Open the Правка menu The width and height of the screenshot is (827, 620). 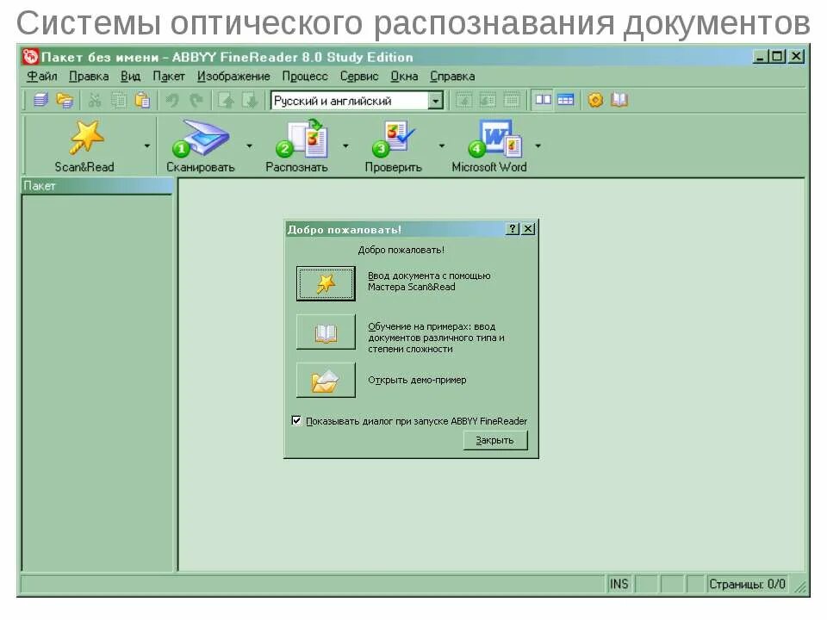pos(89,77)
